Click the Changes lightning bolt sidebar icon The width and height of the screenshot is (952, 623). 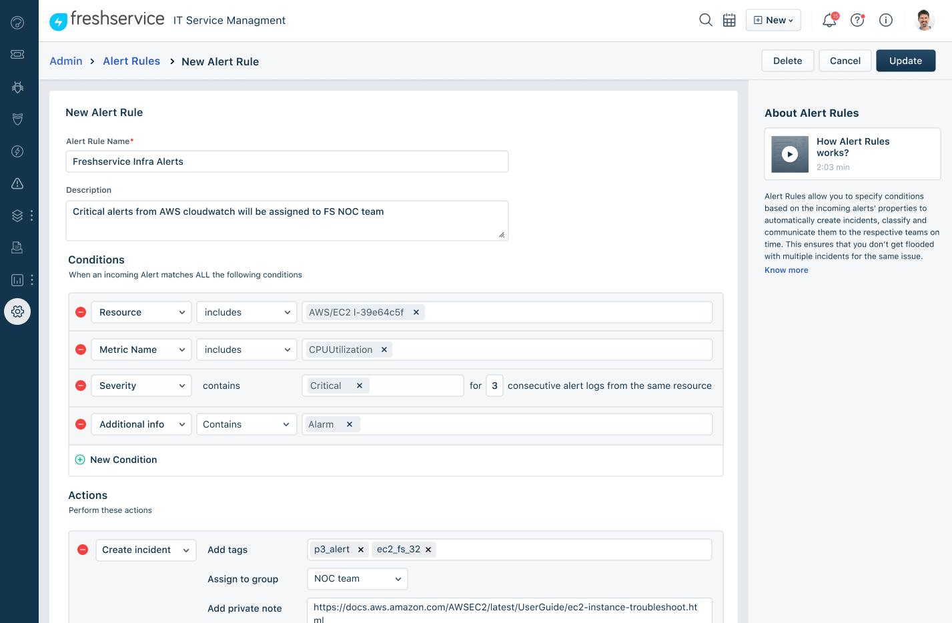(17, 151)
